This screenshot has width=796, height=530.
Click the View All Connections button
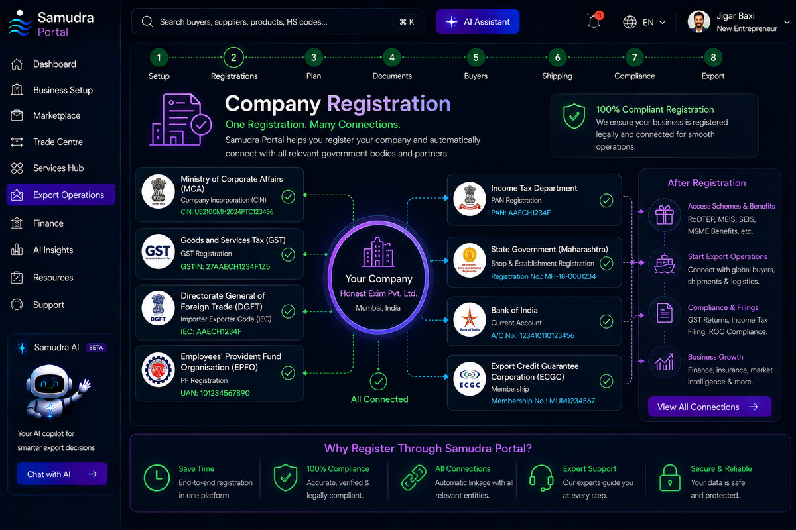pos(710,407)
